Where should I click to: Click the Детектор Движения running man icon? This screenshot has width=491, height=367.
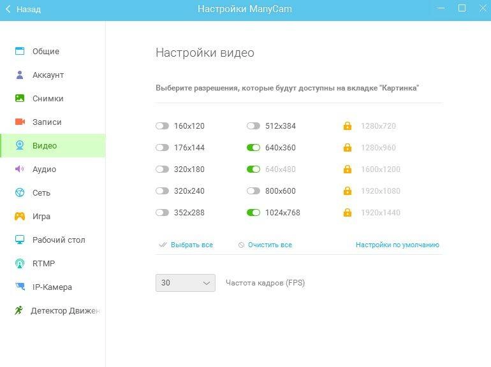coord(19,310)
